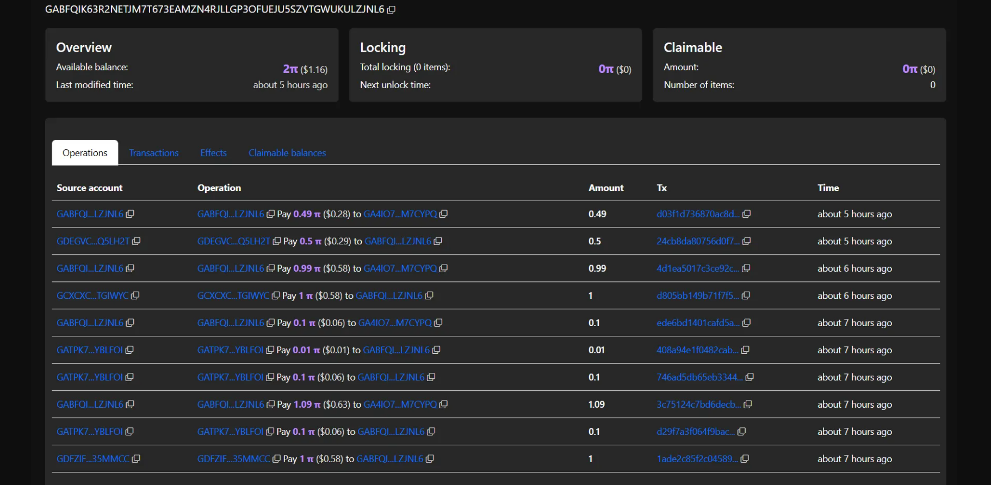Open the Effects tab
Viewport: 991px width, 485px height.
[213, 153]
